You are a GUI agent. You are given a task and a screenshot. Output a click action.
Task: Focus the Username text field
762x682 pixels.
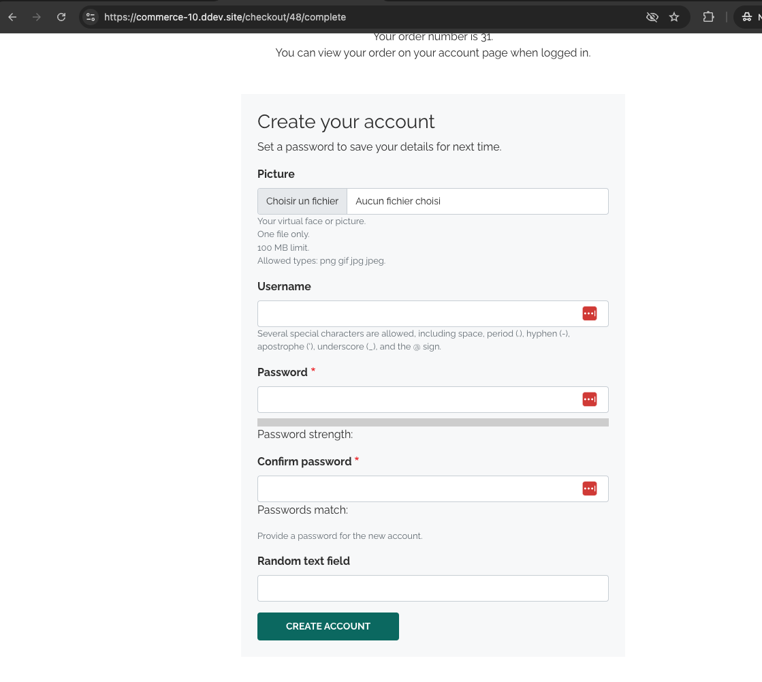tap(417, 313)
